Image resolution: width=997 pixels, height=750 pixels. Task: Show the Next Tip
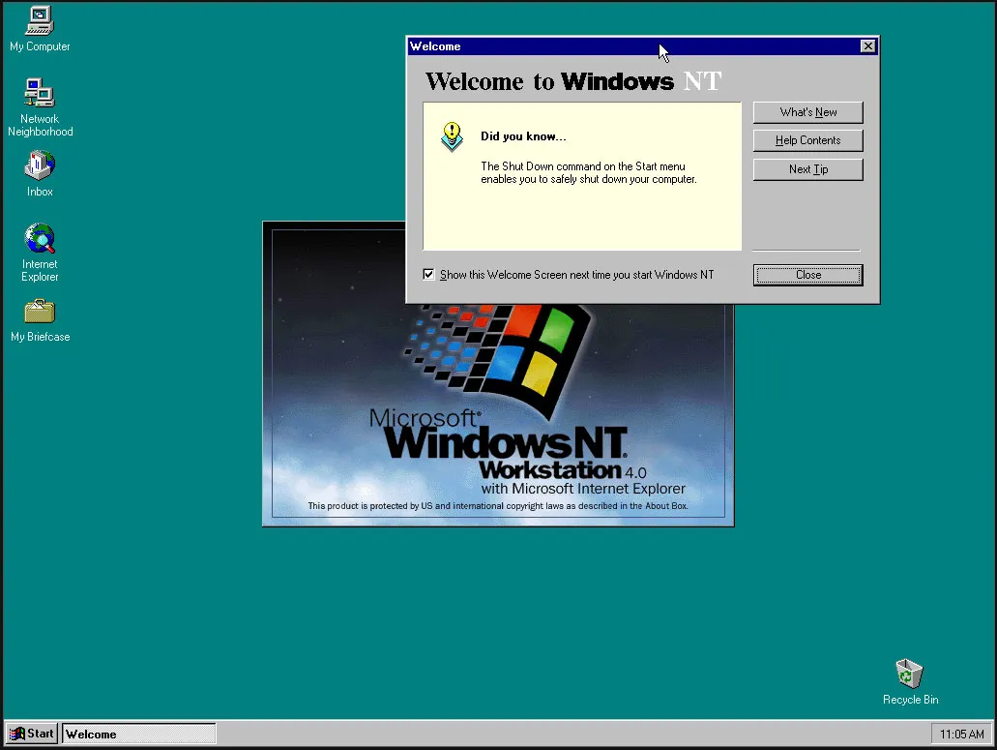pos(807,169)
